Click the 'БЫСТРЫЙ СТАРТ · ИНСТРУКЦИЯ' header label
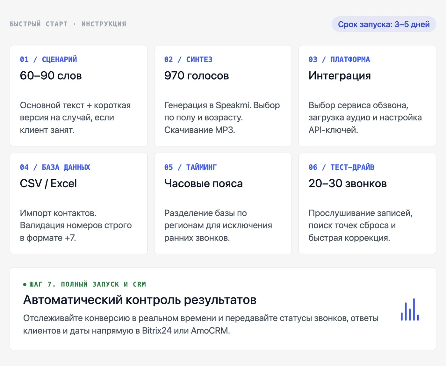The width and height of the screenshot is (446, 366). point(68,24)
